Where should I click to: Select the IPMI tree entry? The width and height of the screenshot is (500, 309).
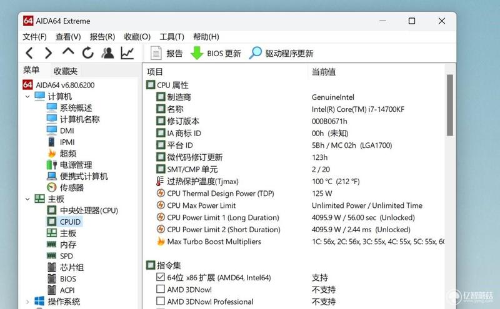tap(61, 142)
